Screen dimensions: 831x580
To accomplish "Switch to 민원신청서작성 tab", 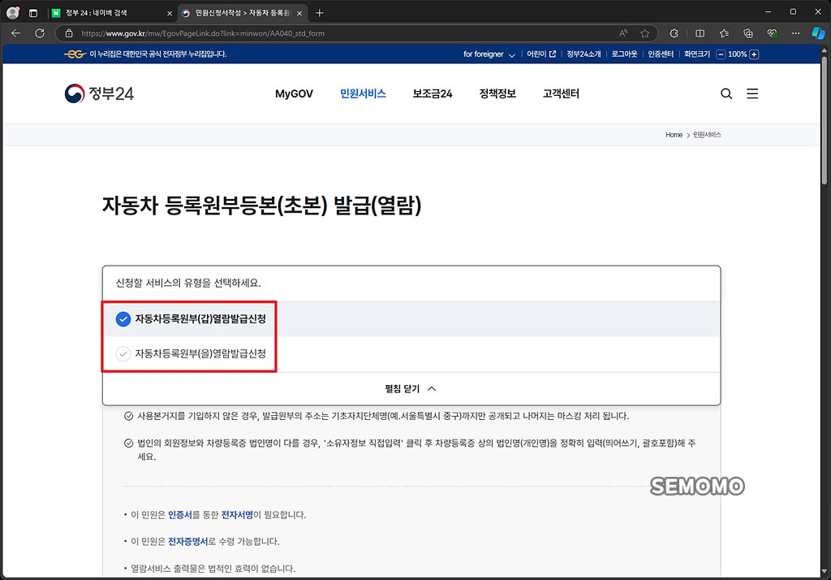I will point(243,13).
